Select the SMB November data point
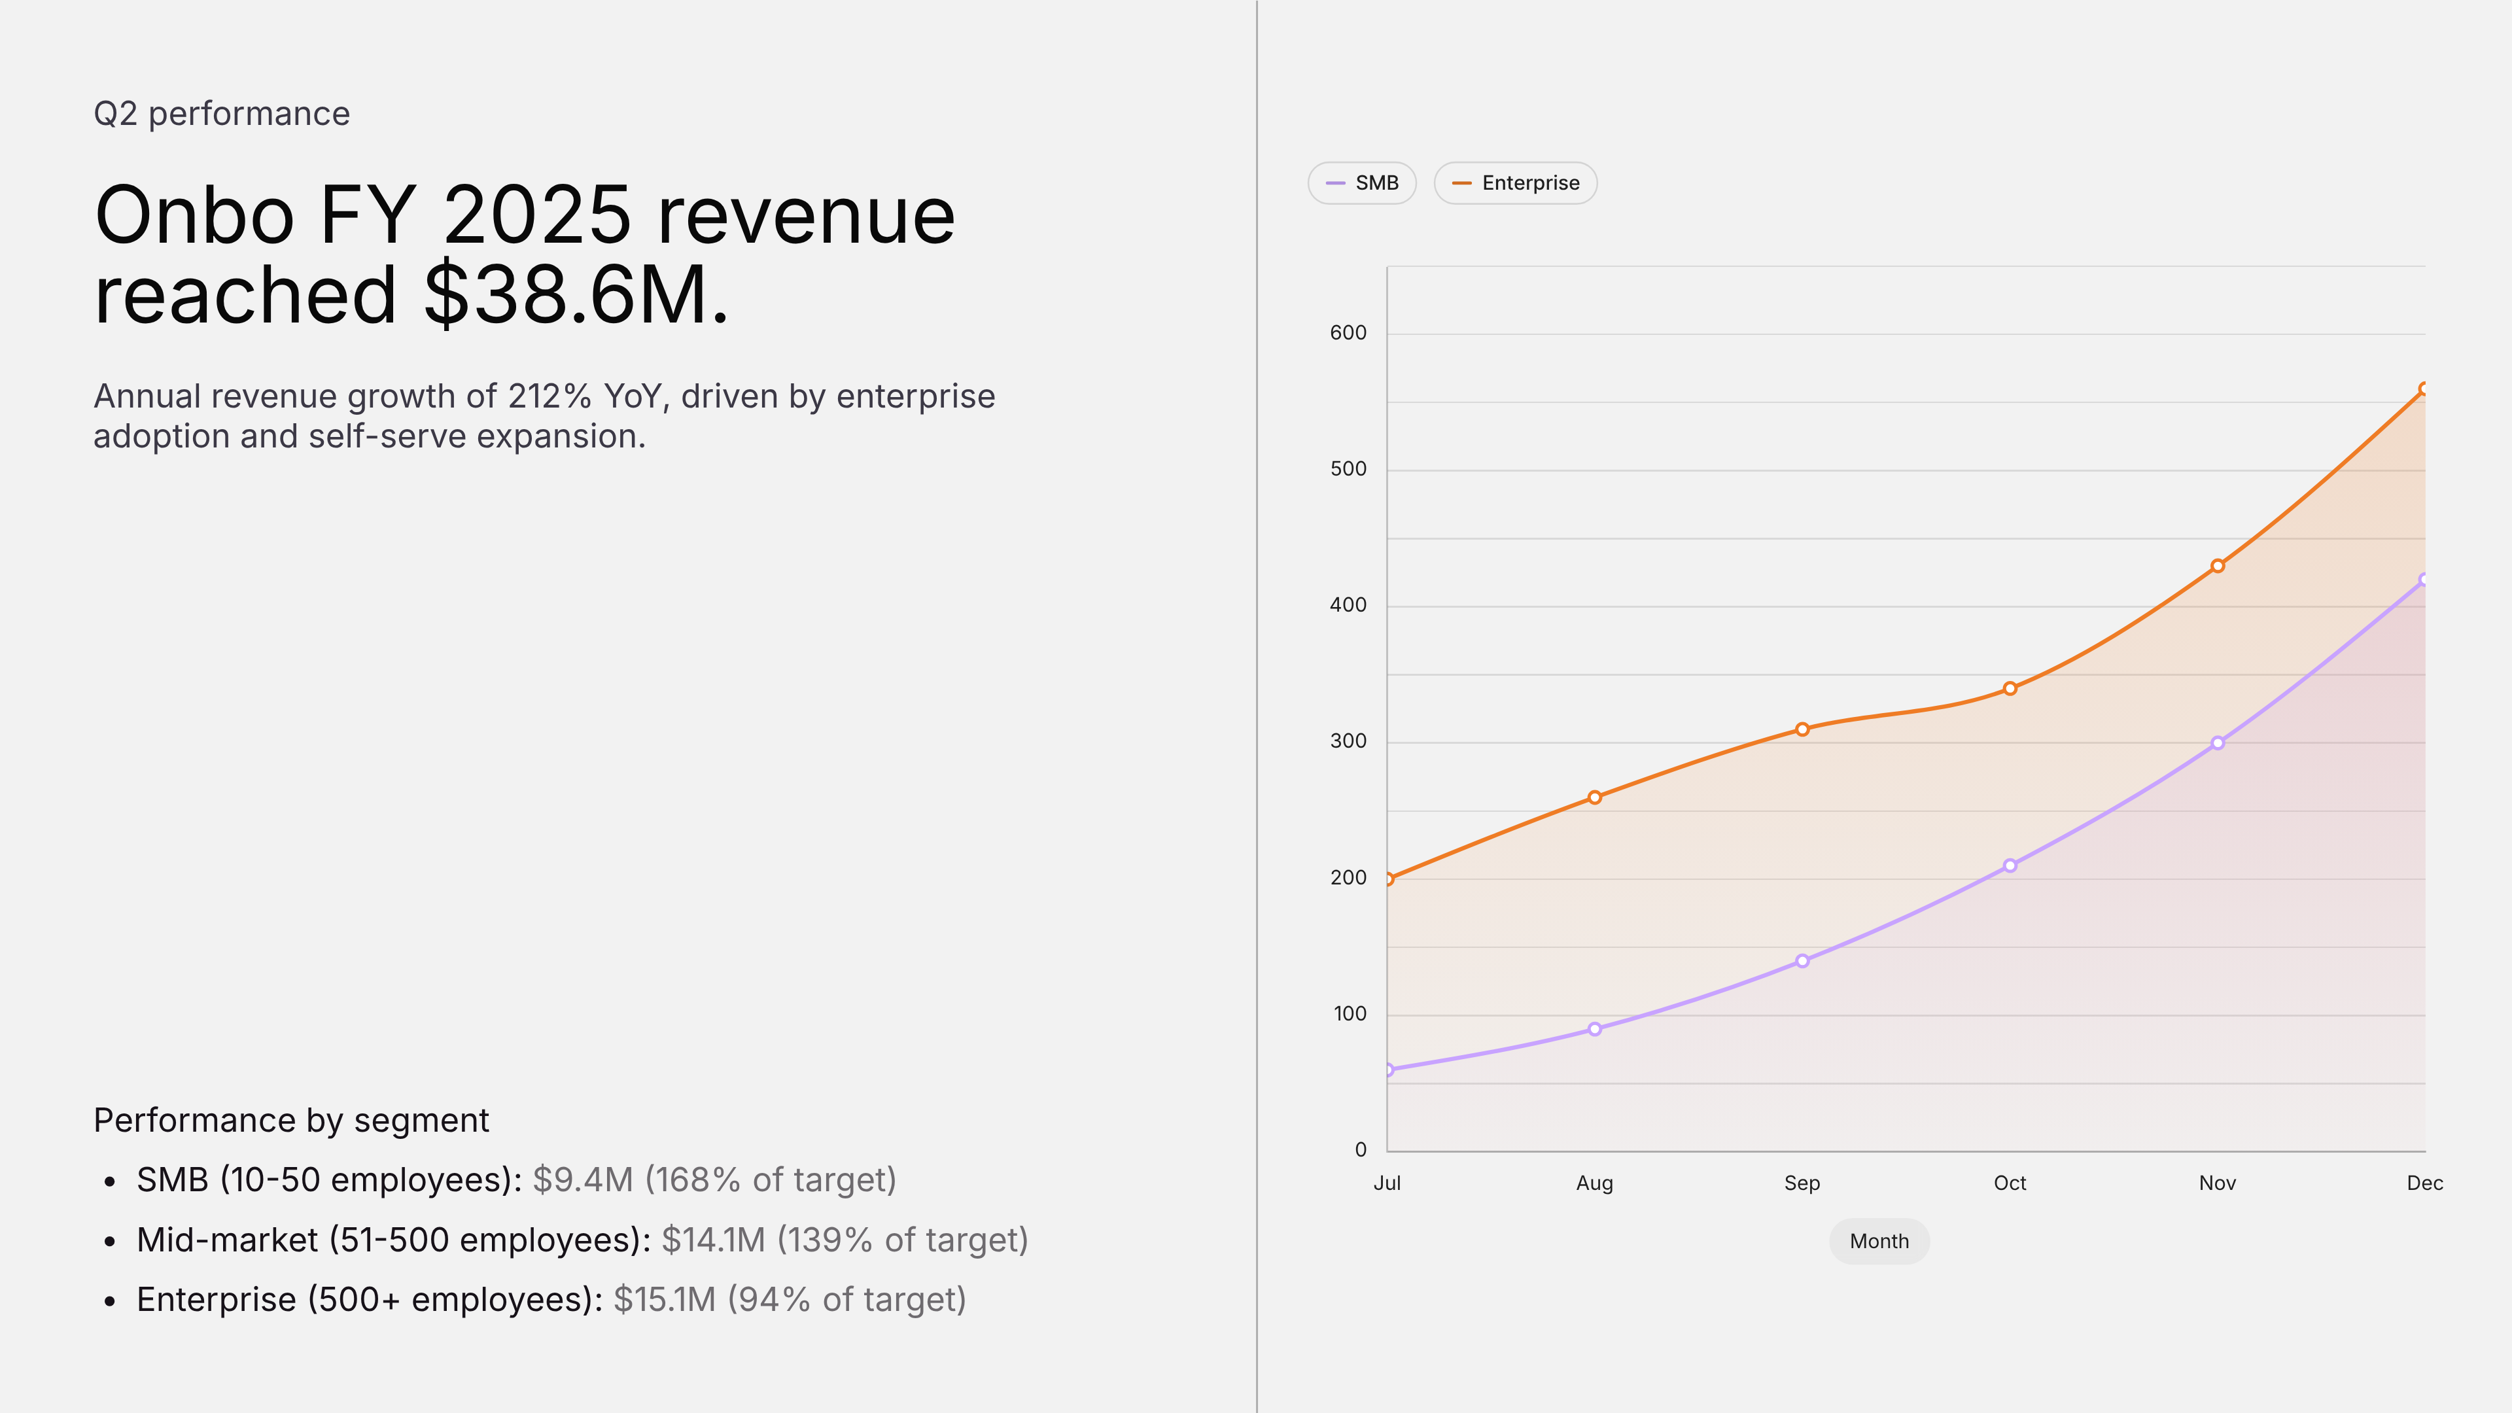The height and width of the screenshot is (1413, 2512). tap(2218, 743)
